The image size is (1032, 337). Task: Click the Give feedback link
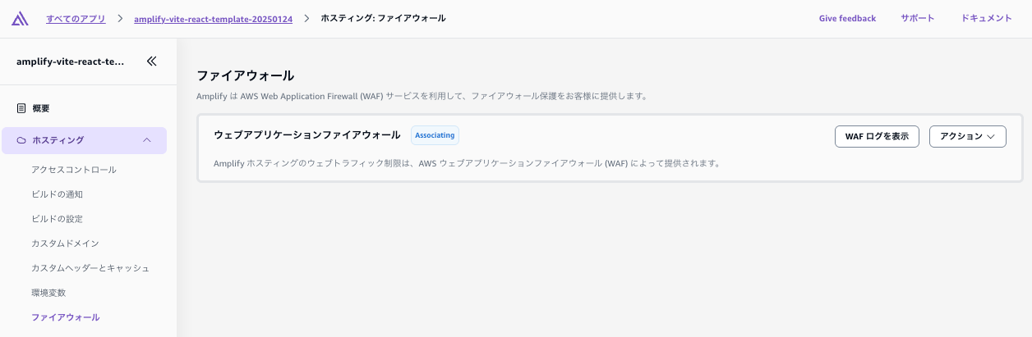pos(847,18)
